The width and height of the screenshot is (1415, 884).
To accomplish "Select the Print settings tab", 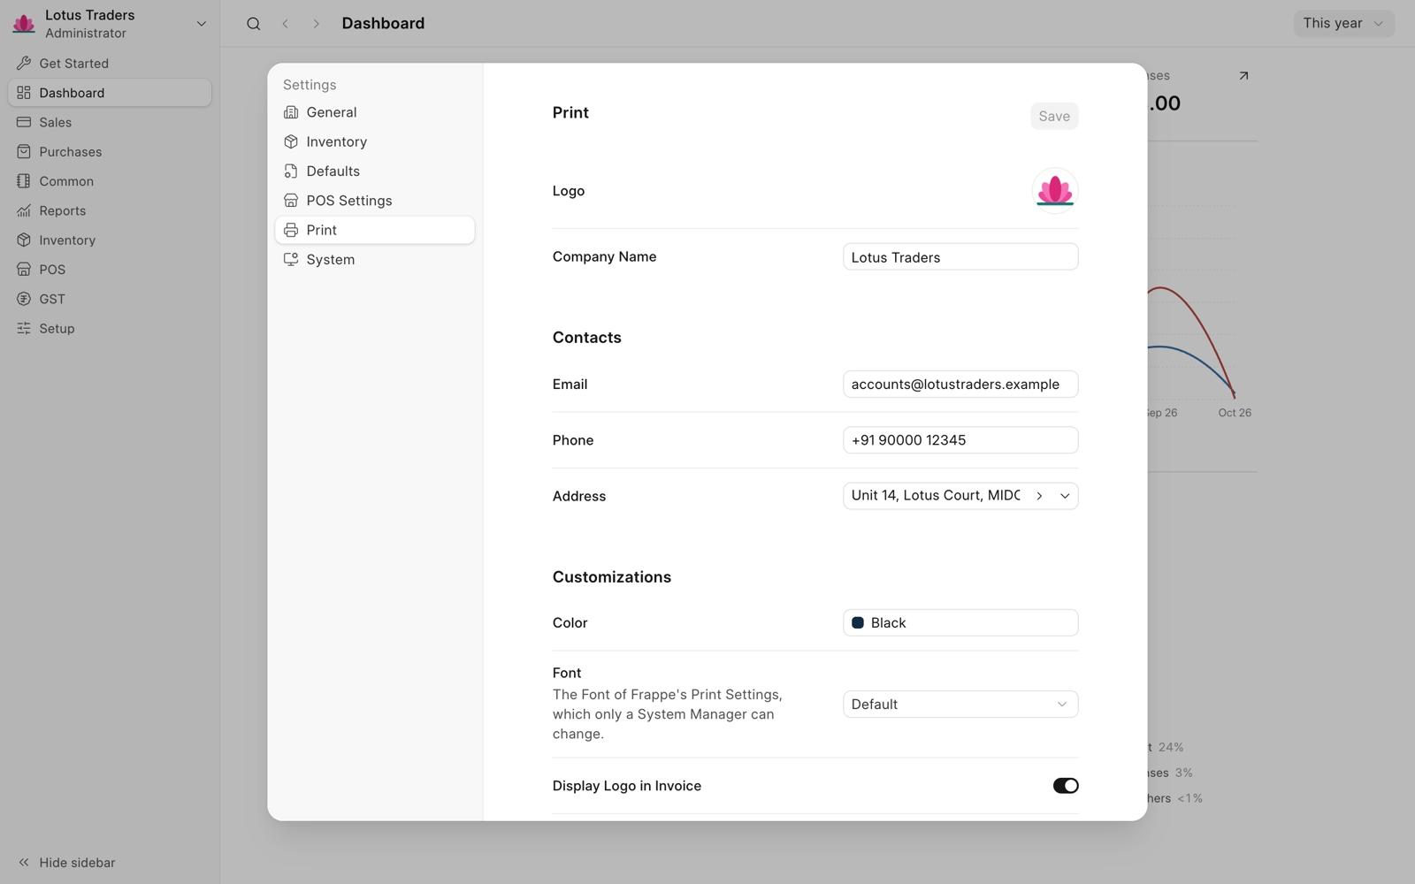I will 375,230.
